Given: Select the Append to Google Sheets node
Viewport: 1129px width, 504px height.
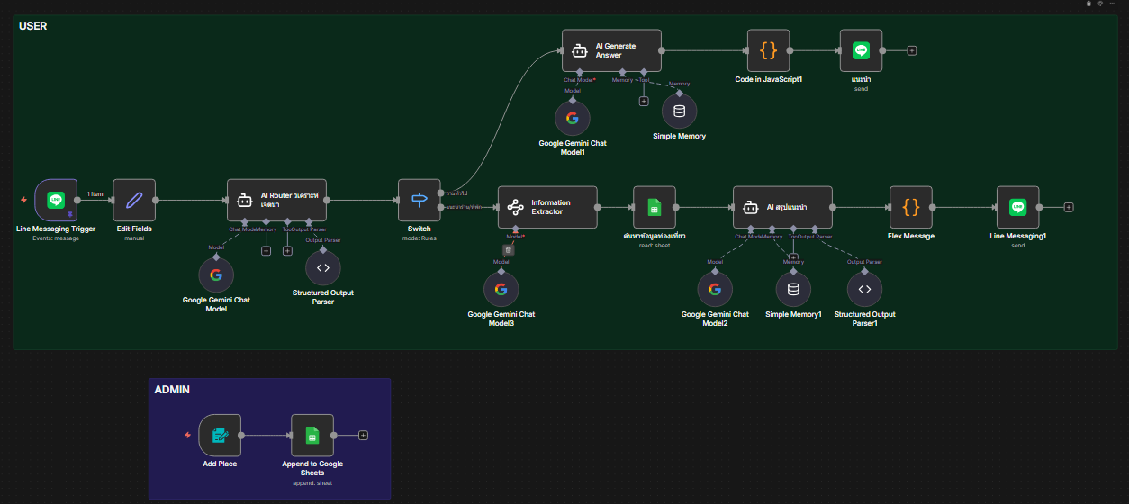Looking at the screenshot, I should click(312, 436).
